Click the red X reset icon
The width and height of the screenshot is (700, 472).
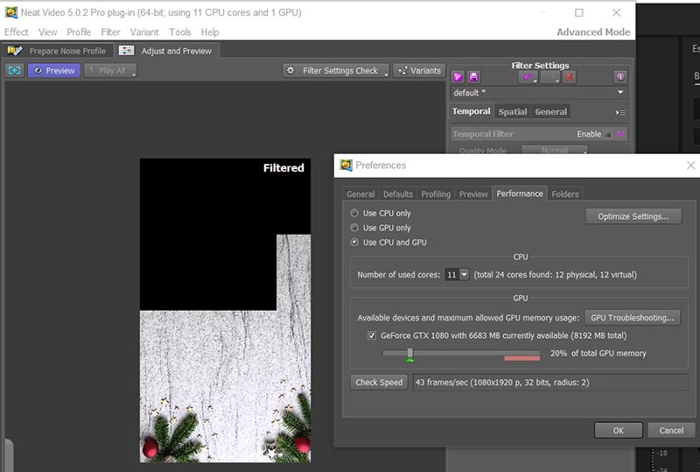[x=570, y=77]
